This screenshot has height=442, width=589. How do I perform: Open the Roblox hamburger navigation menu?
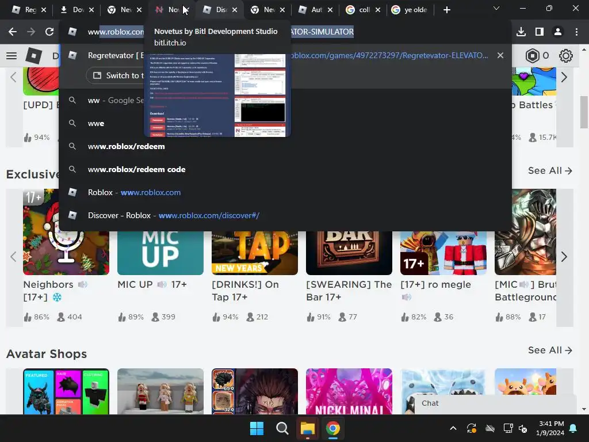click(12, 56)
